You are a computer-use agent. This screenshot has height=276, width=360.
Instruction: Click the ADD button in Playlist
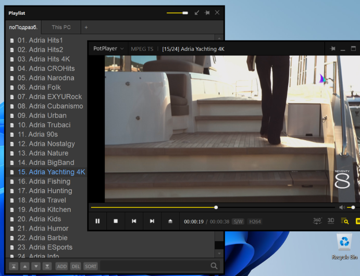pos(62,266)
